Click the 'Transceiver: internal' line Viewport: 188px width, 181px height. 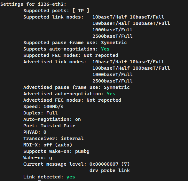click(x=53, y=138)
